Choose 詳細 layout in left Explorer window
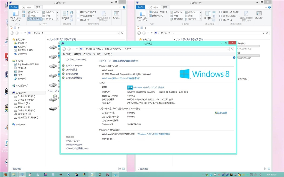Viewport: 284px width, 177px height. tap(46, 16)
